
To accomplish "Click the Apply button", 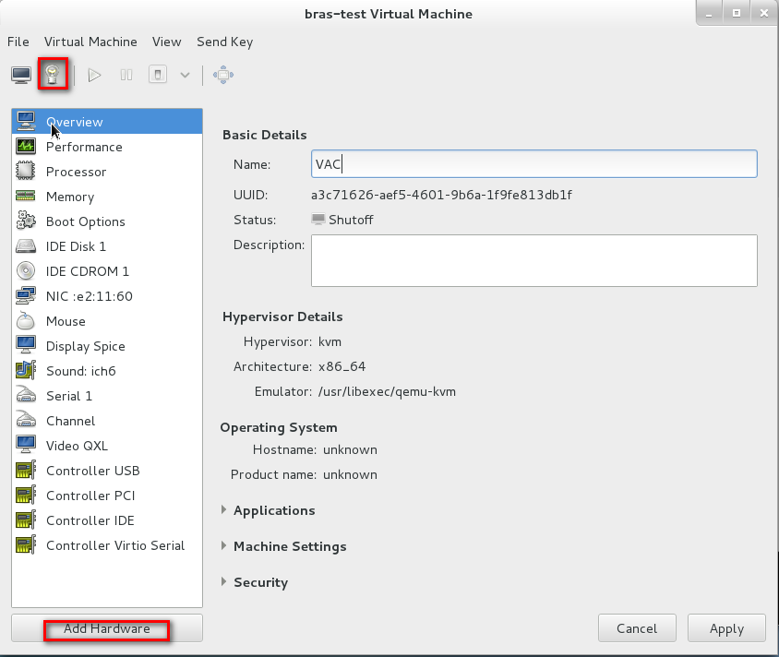I will point(726,628).
